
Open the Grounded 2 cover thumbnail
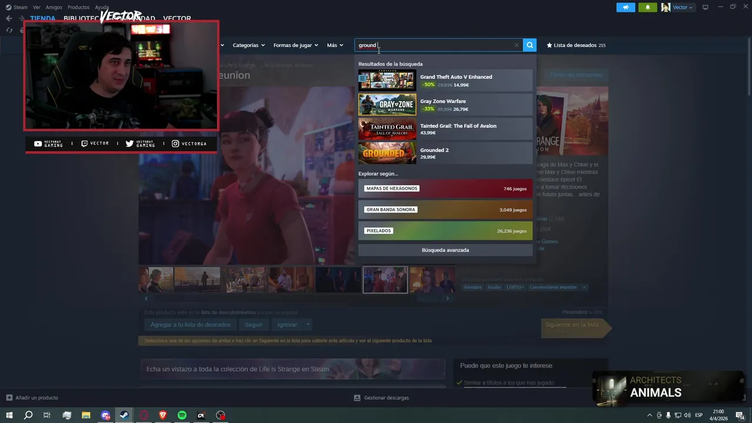point(387,153)
